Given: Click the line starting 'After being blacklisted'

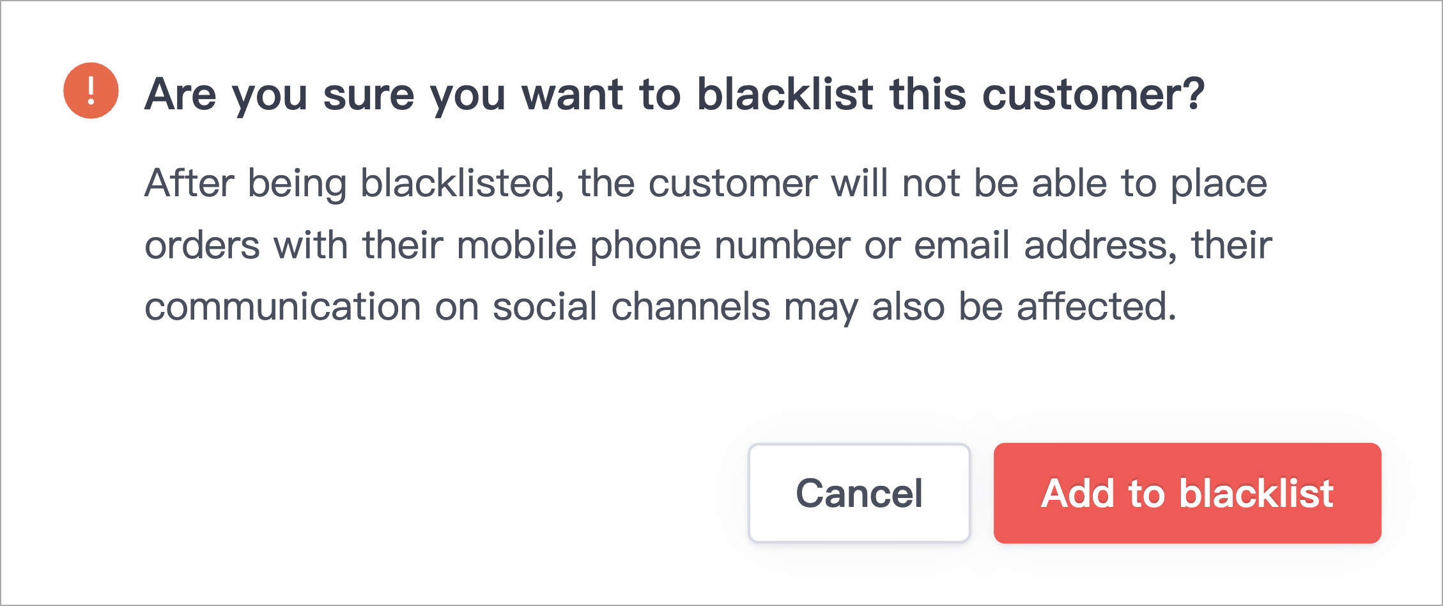Looking at the screenshot, I should tap(706, 184).
